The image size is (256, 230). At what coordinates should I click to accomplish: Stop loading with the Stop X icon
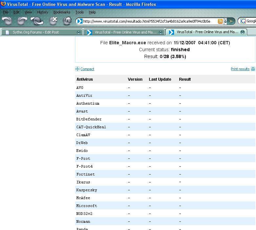click(53, 21)
